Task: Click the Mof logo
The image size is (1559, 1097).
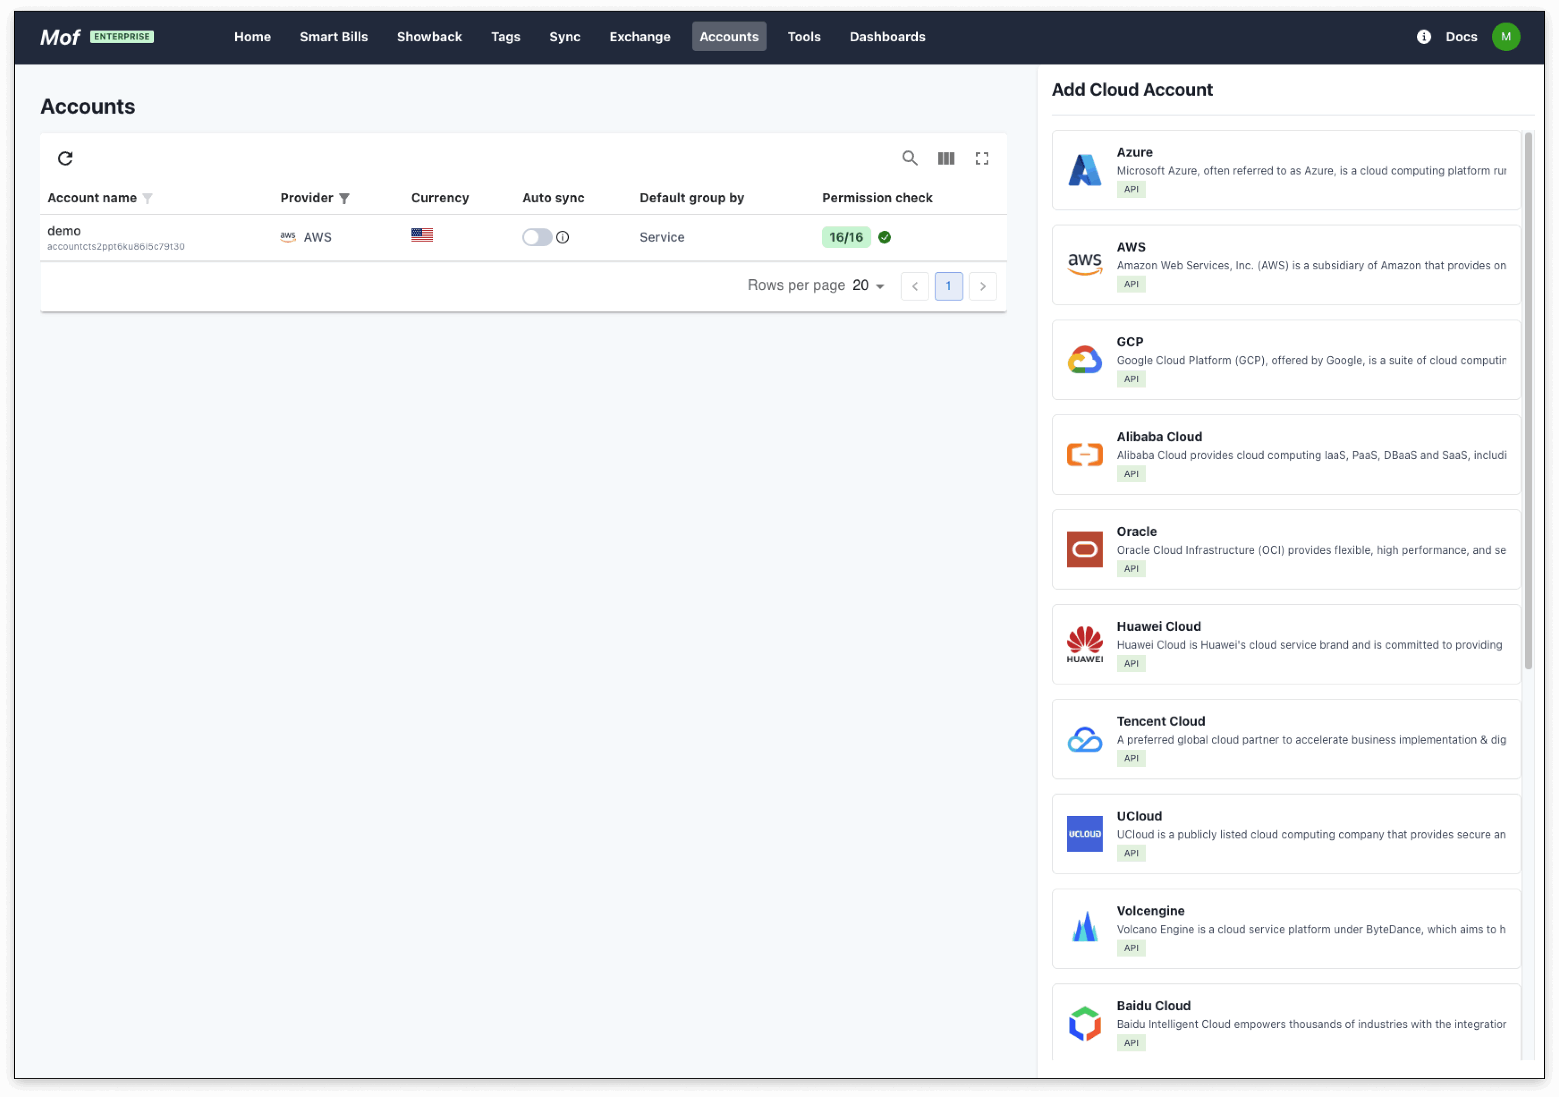Action: pyautogui.click(x=60, y=37)
